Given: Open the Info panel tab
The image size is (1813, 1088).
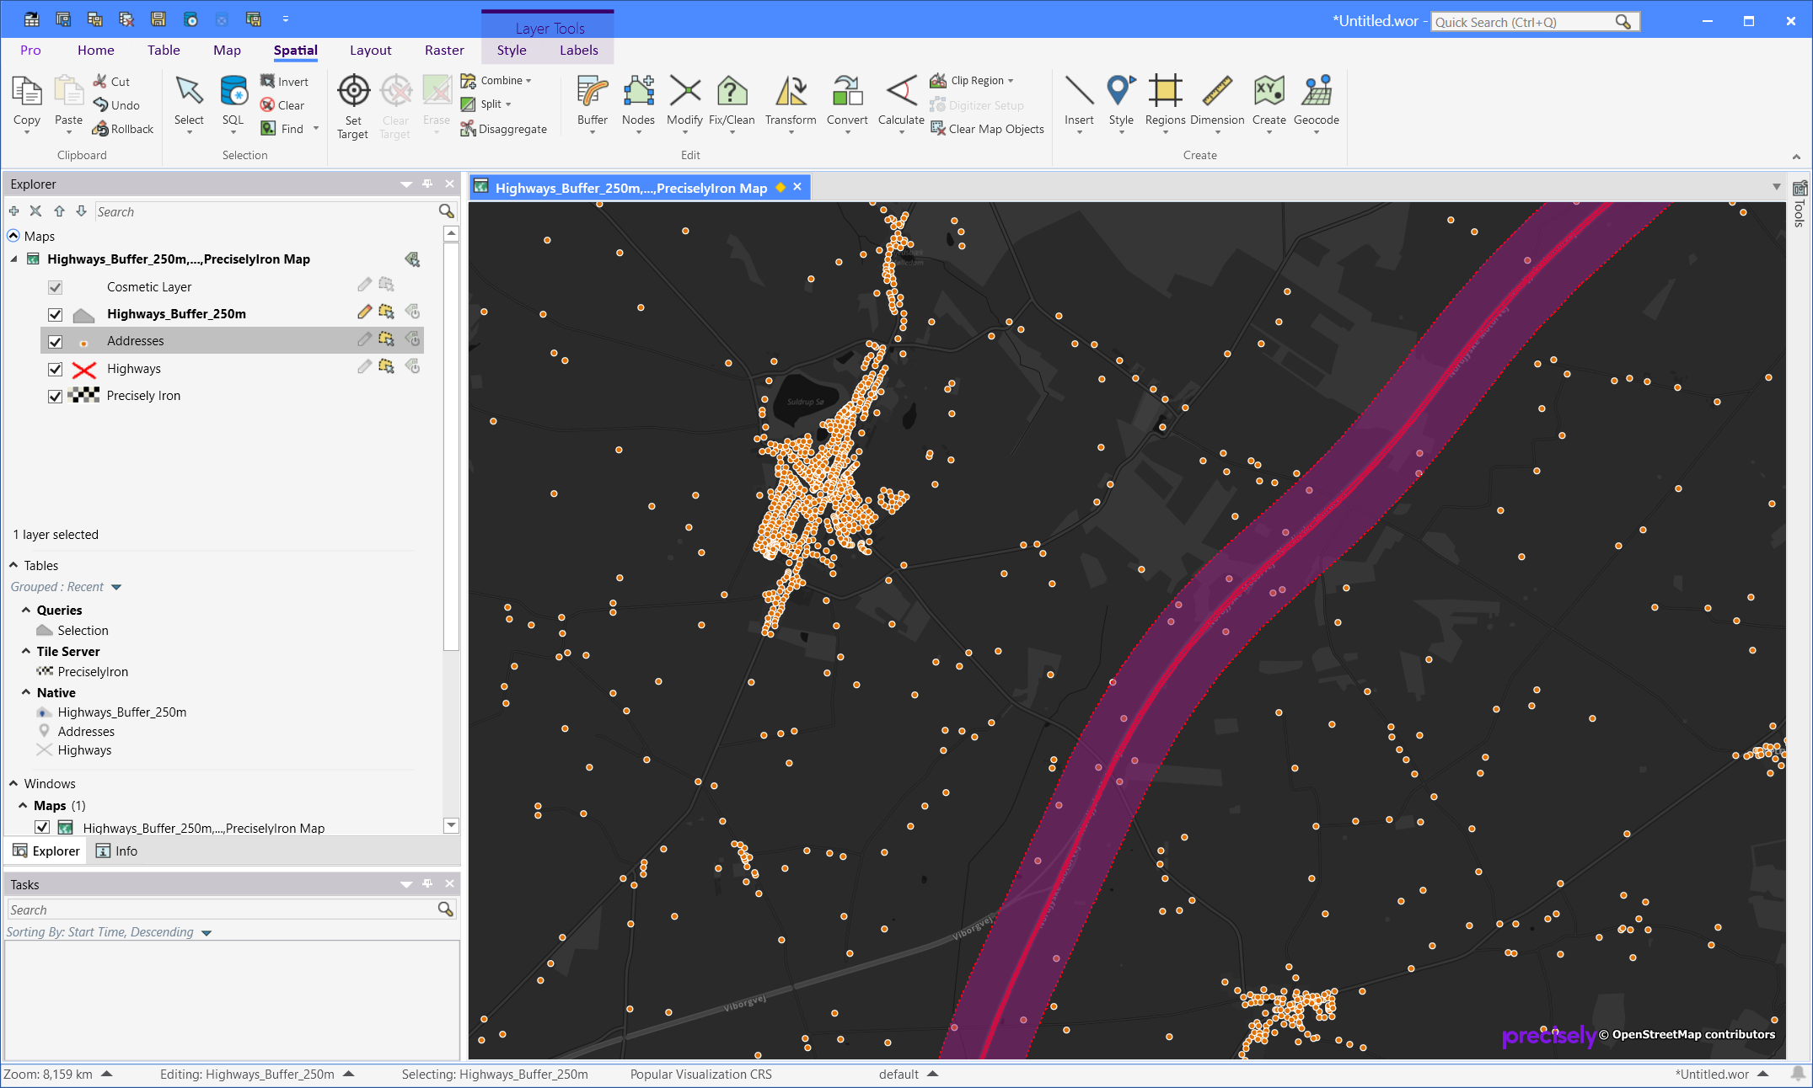Looking at the screenshot, I should 117,851.
